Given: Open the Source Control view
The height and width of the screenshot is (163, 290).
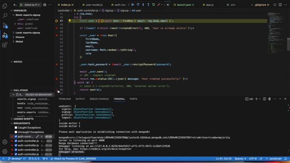Looking at the screenshot, I should [5, 25].
